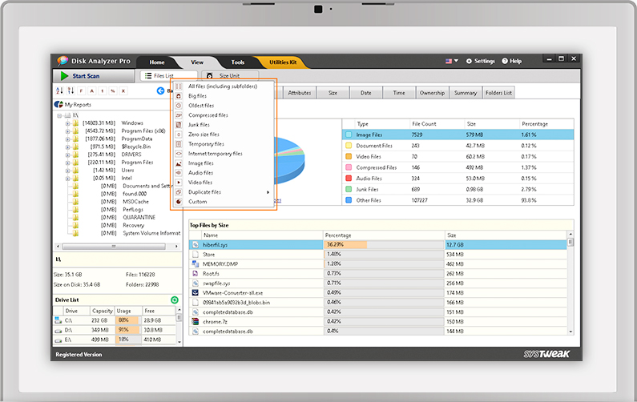Select the Other Files type row

coord(458,200)
